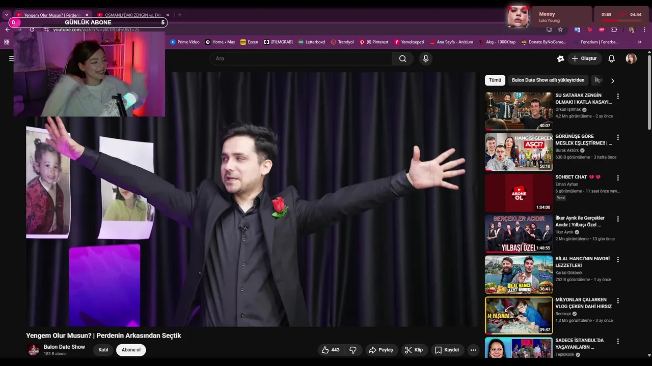
Task: Open the 14 YAŞINDA hırsız video thumbnail
Action: 519,315
